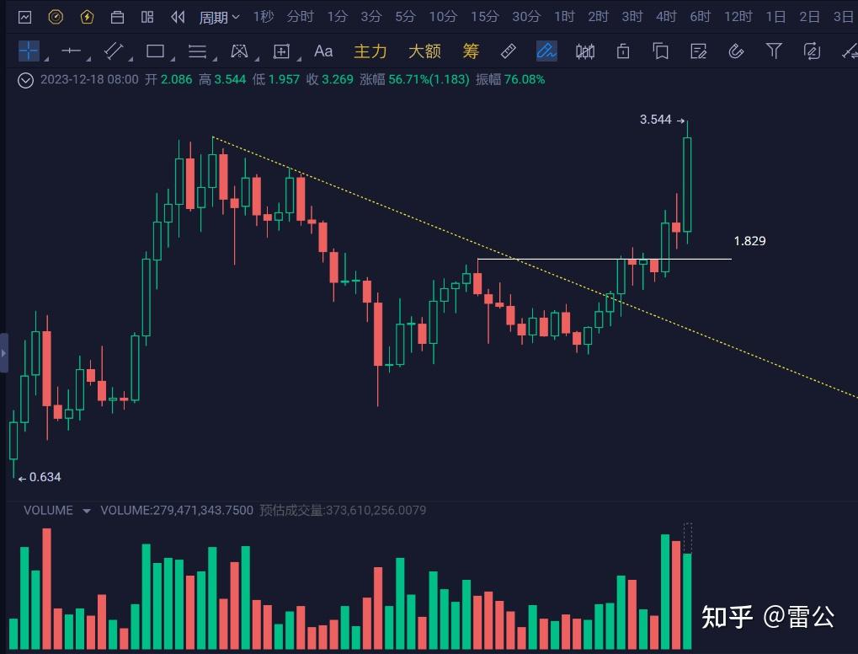
Task: Expand crosshair cursor tool options arrow
Action: [46, 58]
